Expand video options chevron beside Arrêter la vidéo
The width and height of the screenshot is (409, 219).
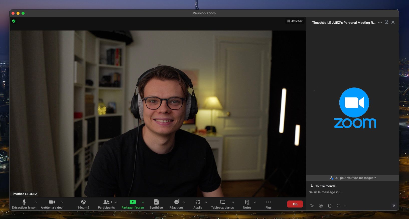(62, 202)
